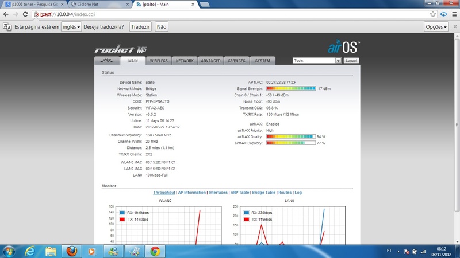The image size is (460, 258).
Task: Click the Logout button
Action: pos(351,61)
